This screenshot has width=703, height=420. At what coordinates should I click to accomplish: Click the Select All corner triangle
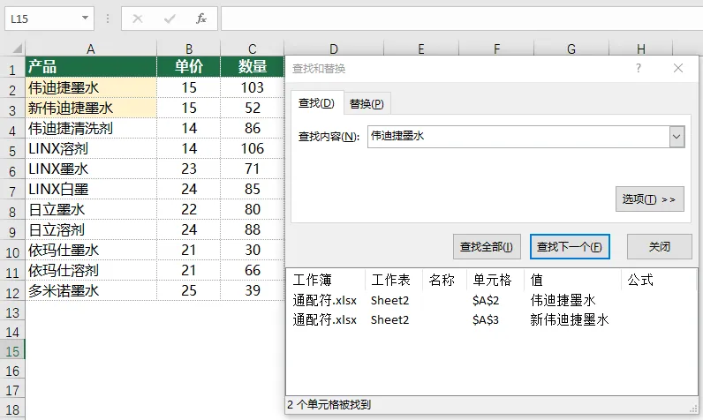click(x=17, y=49)
